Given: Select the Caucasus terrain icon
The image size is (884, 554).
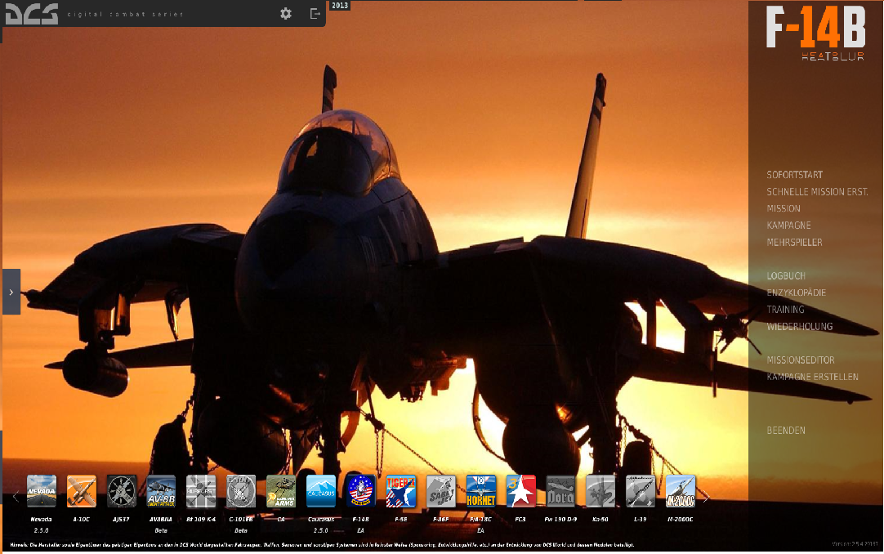Looking at the screenshot, I should (321, 491).
